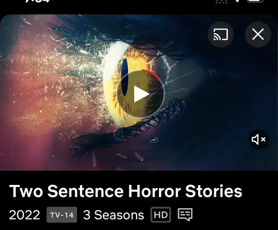Tap the cellular signal indicator
Image resolution: width=278 pixels, height=230 pixels.
222,1
